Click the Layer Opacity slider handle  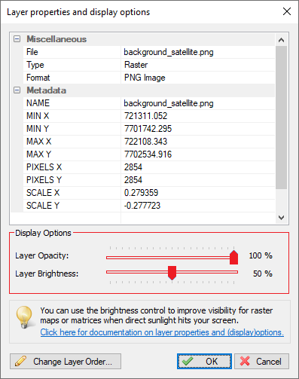pyautogui.click(x=233, y=257)
